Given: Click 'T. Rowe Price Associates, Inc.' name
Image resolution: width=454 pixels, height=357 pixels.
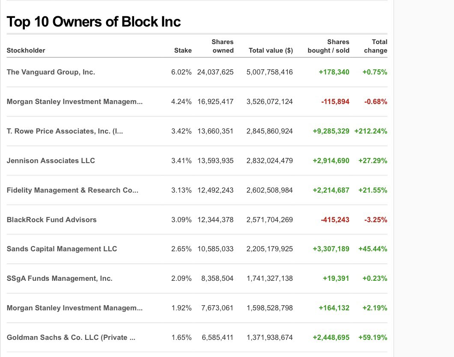Looking at the screenshot, I should click(65, 131).
